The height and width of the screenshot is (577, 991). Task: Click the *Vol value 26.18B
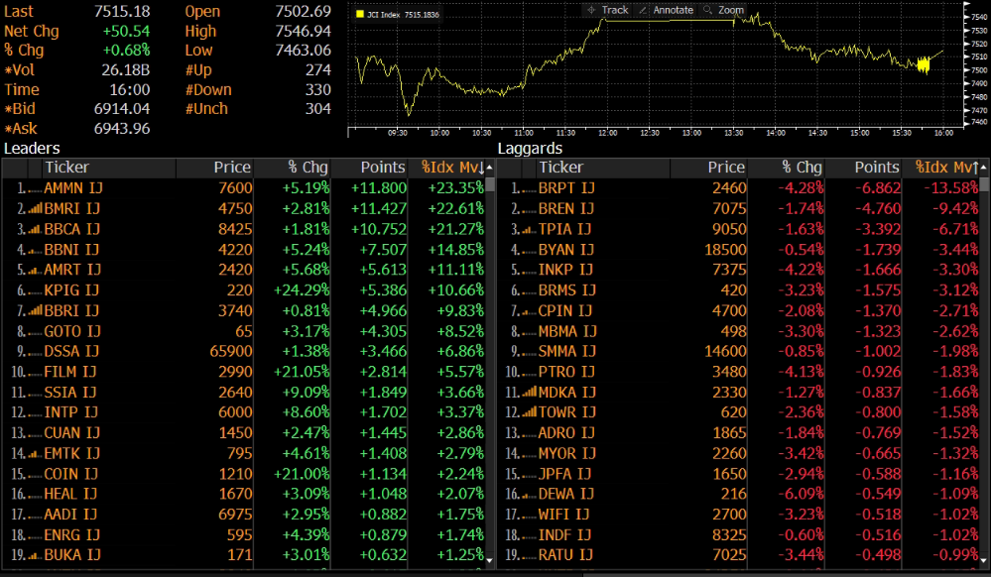click(x=126, y=70)
